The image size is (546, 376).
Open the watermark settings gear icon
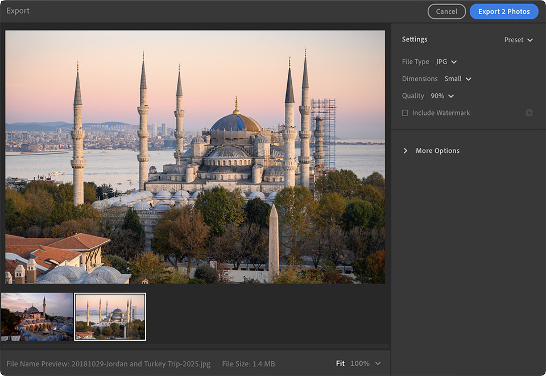pyautogui.click(x=529, y=113)
